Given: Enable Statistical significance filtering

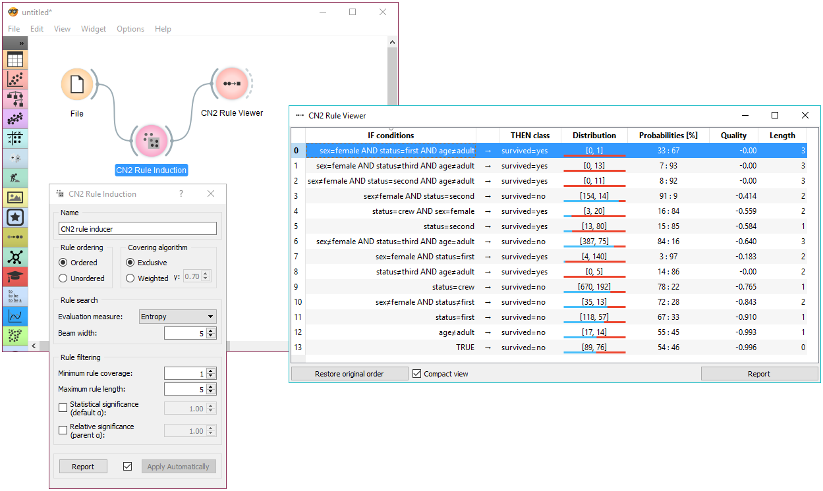Looking at the screenshot, I should pos(63,407).
